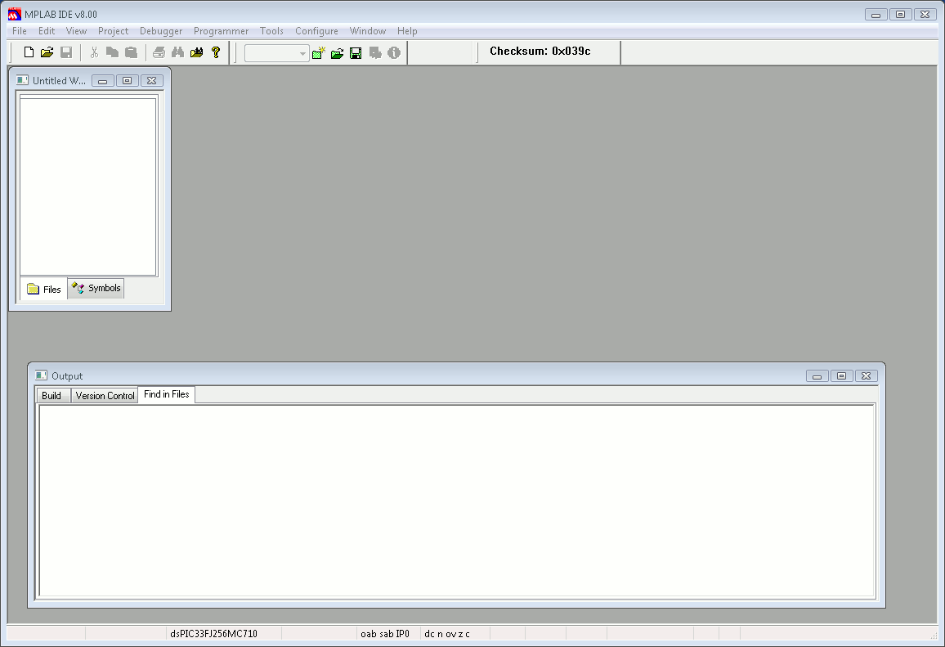
Task: Click the dsPIC33FJ256MC710 device in status bar
Action: tap(214, 634)
